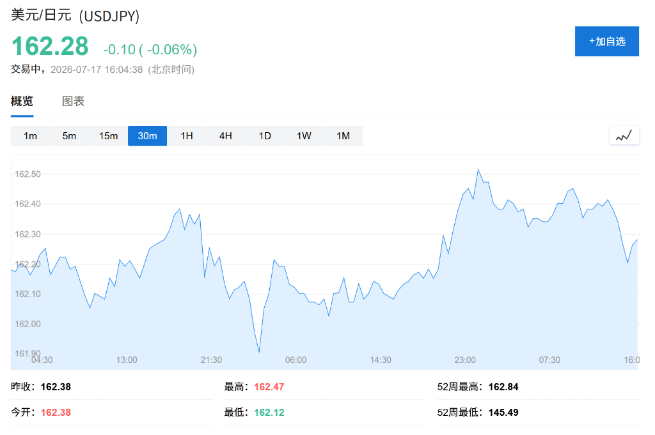Click the 52周最高 162.84 value

(x=503, y=387)
